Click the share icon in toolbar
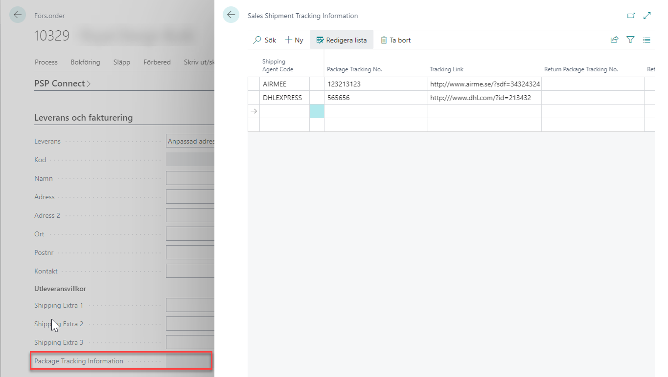668x377 pixels. click(x=614, y=40)
